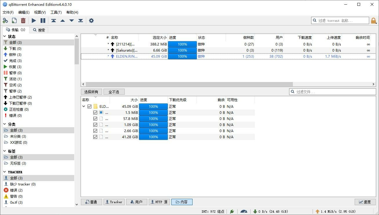
Task: Toggle the 57.8 MiB file checkbox
Action: click(95, 119)
